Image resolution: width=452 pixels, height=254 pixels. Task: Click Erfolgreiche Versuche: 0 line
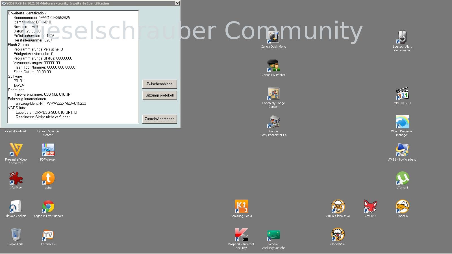[33, 54]
